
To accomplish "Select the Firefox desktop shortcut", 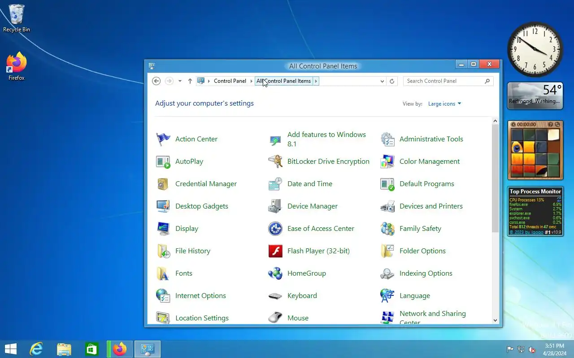I will click(17, 66).
